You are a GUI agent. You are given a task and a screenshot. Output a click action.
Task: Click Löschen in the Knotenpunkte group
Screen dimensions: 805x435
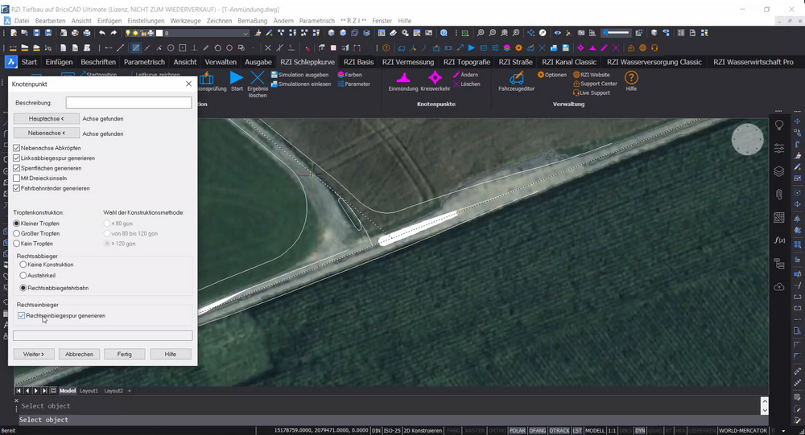click(x=467, y=84)
